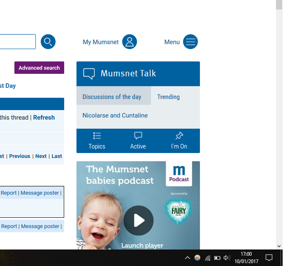Click the Active label text
This screenshot has height=266, width=283.
click(138, 146)
